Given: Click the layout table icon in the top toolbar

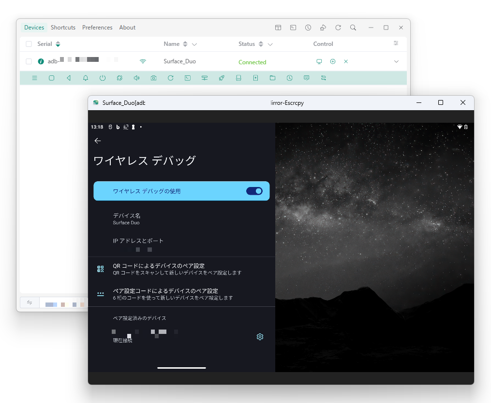Looking at the screenshot, I should (x=278, y=28).
